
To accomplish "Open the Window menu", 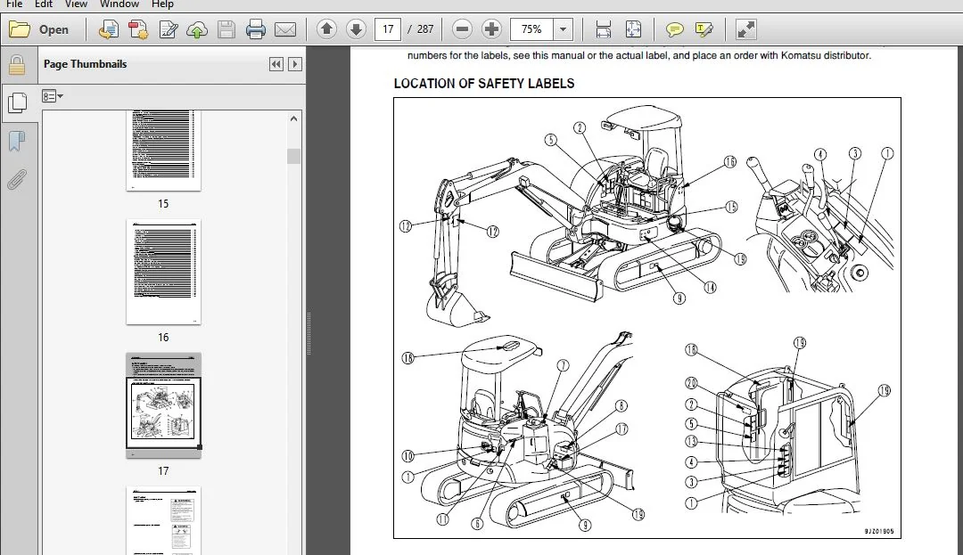I will point(119,4).
